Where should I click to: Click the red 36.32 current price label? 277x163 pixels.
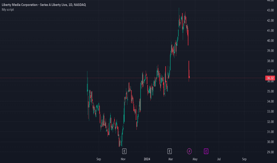point(270,78)
